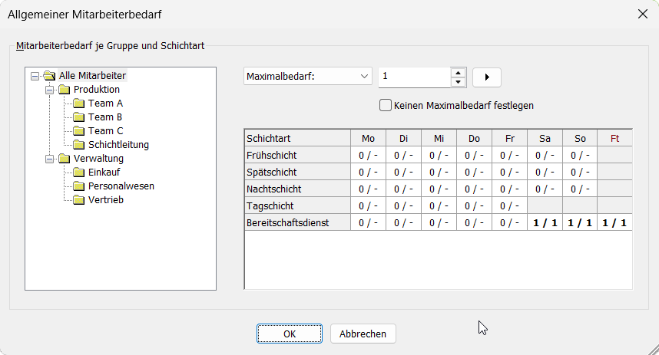659x355 pixels.
Task: Click the Produktion folder icon
Action: pos(65,90)
